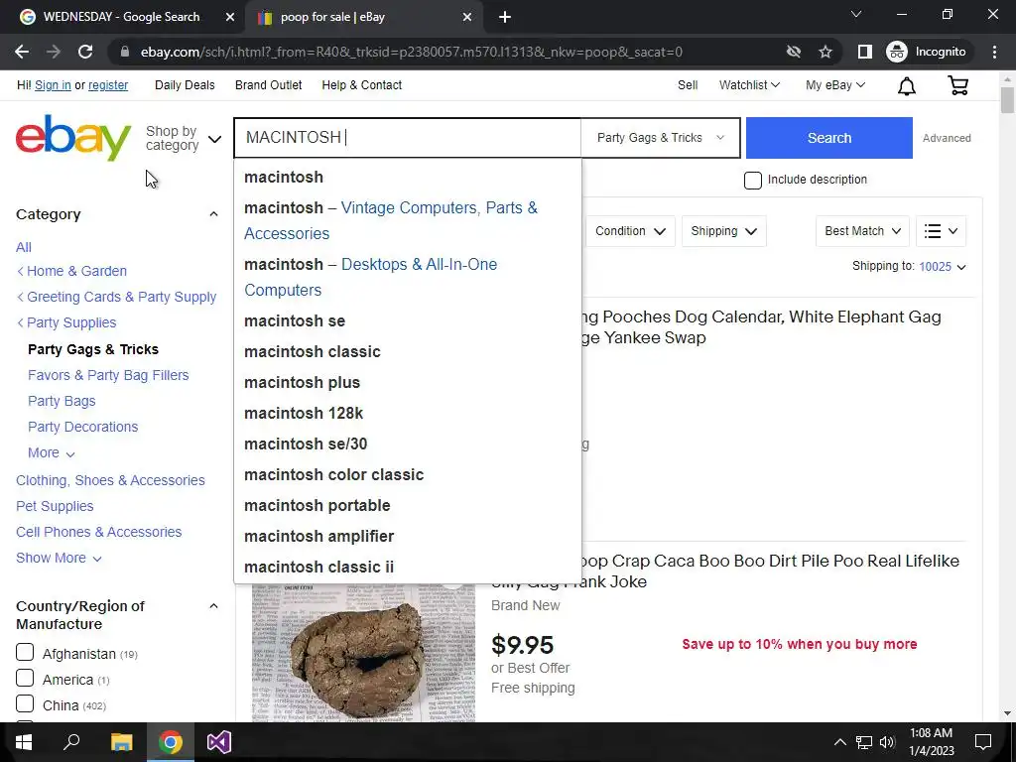Show hidden system tray icons
1016x762 pixels.
839,742
